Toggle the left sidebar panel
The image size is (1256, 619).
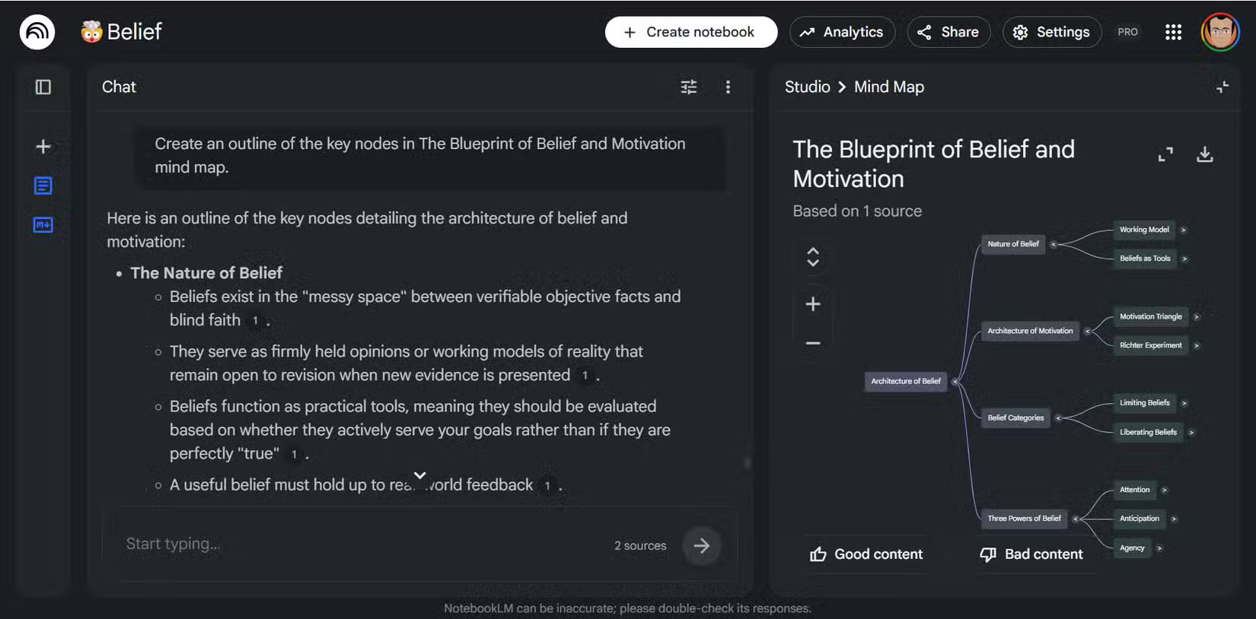[x=43, y=87]
